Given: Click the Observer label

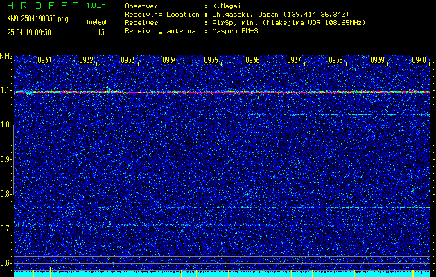Looking at the screenshot, I should coord(141,6).
